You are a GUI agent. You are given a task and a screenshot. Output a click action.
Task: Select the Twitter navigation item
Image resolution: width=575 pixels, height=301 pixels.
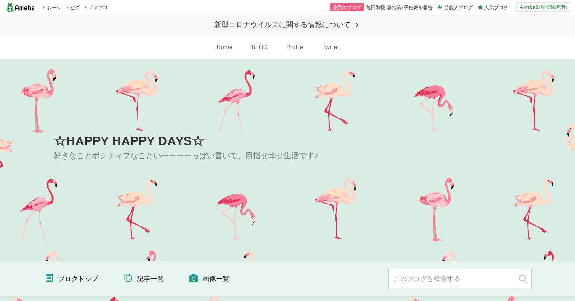331,47
